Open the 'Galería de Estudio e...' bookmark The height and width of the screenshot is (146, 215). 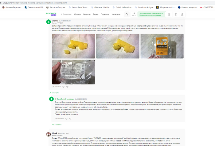point(123,7)
